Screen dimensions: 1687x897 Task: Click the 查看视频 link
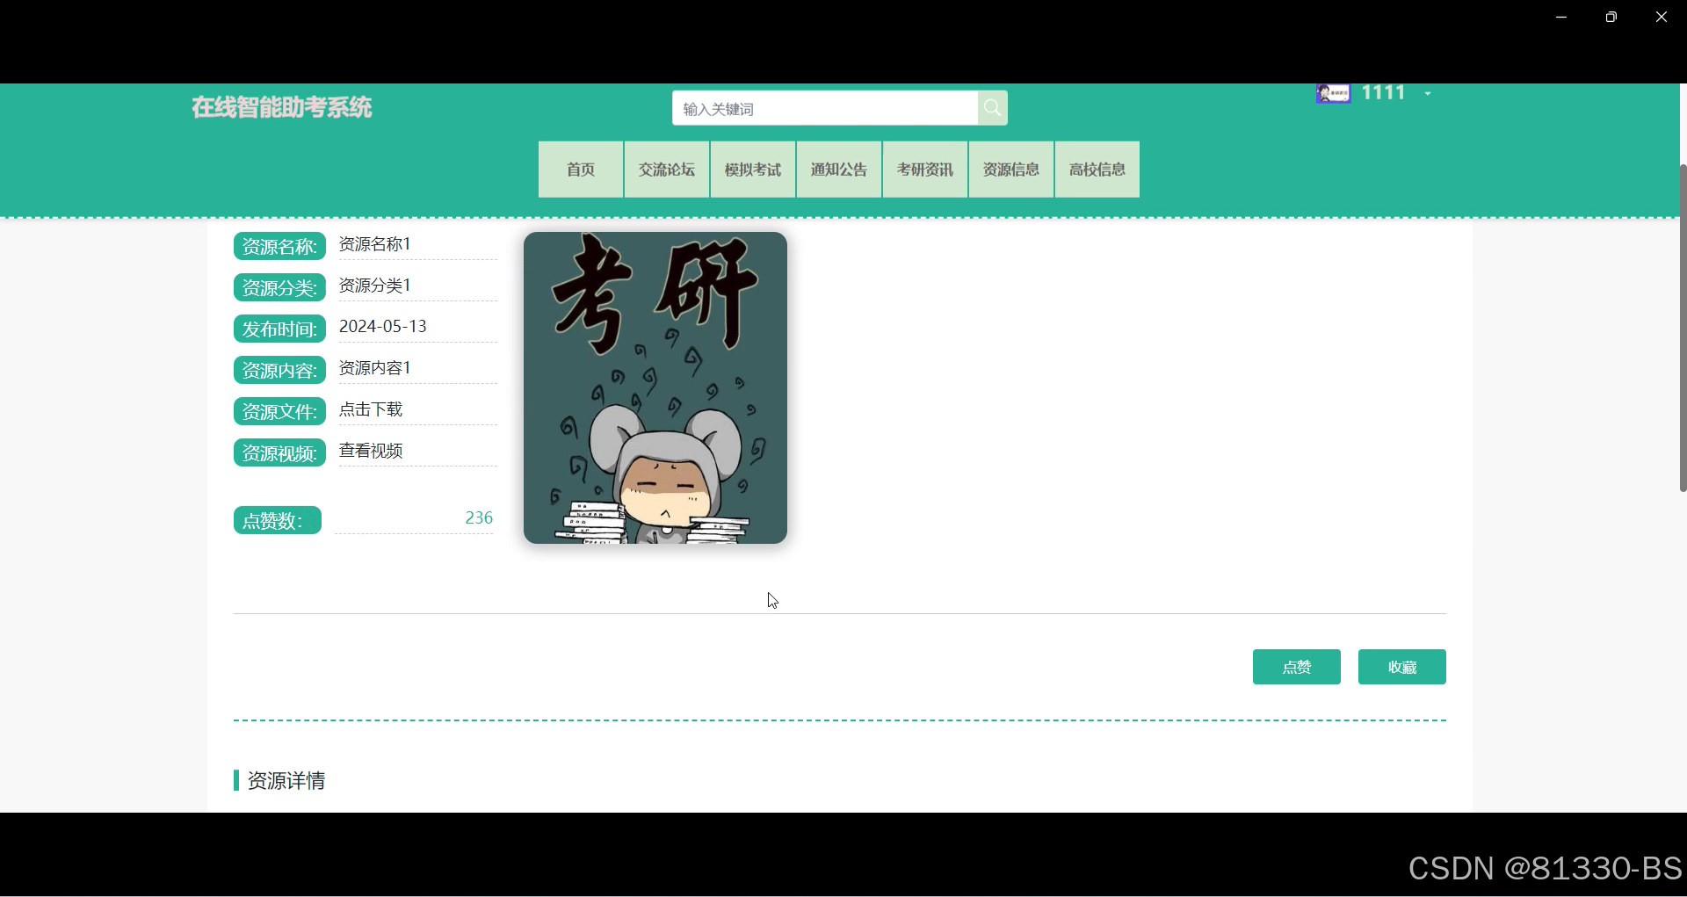click(x=371, y=451)
